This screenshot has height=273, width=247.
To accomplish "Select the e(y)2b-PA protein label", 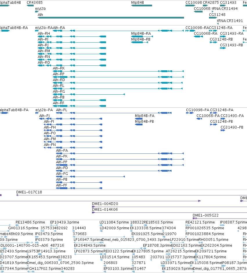I will [x=44, y=110].
